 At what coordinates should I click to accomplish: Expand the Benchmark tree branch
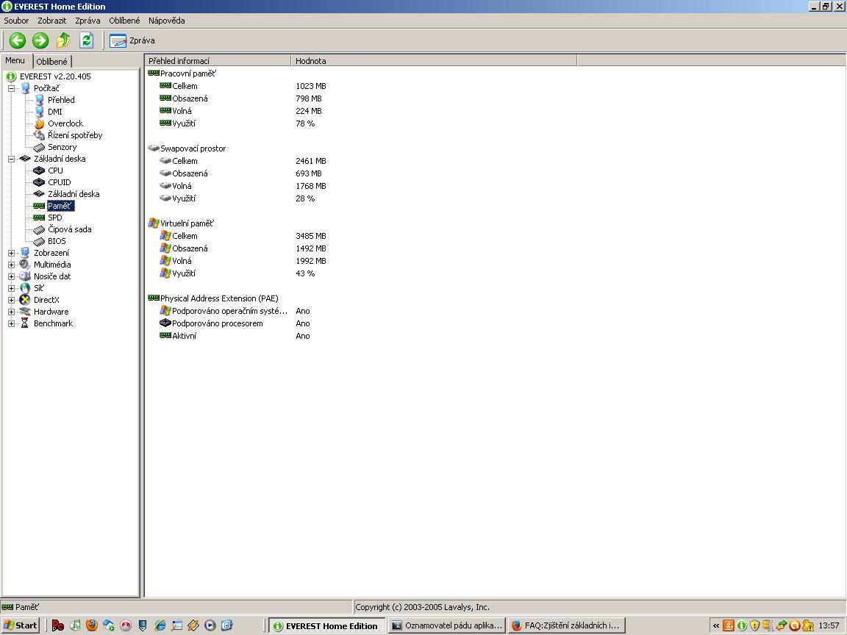11,323
